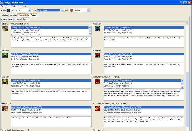Viewport: 192px width, 131px height.
Task: Open the Misc menu
Action: (7, 6)
